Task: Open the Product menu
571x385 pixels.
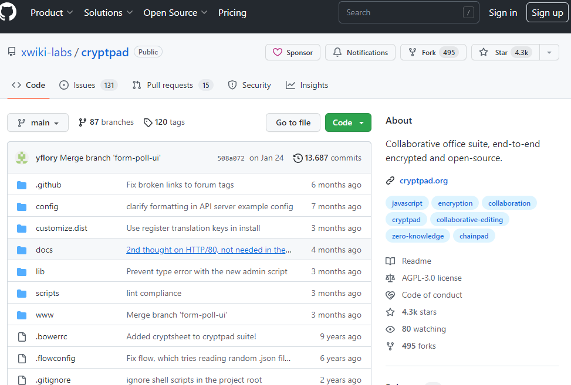Action: click(x=52, y=12)
